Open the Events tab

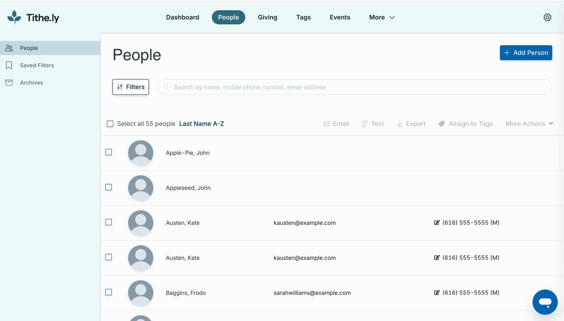tap(340, 17)
